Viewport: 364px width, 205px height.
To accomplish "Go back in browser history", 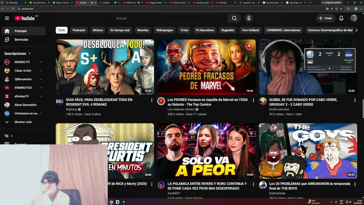I will (x=3, y=9).
